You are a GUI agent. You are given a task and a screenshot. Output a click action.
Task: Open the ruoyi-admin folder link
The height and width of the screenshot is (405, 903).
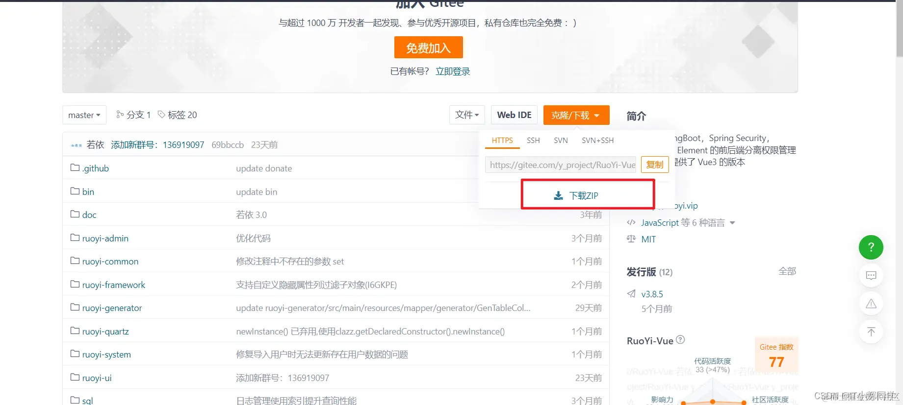105,238
